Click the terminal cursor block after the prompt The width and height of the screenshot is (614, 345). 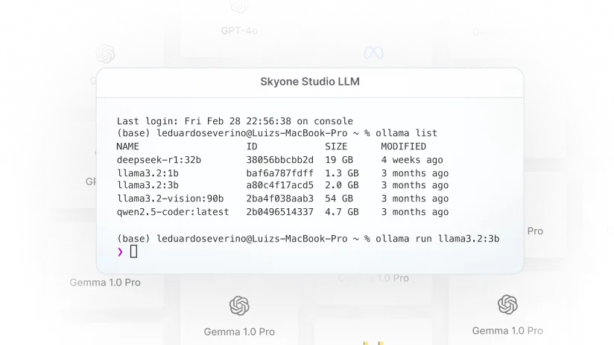pos(134,252)
